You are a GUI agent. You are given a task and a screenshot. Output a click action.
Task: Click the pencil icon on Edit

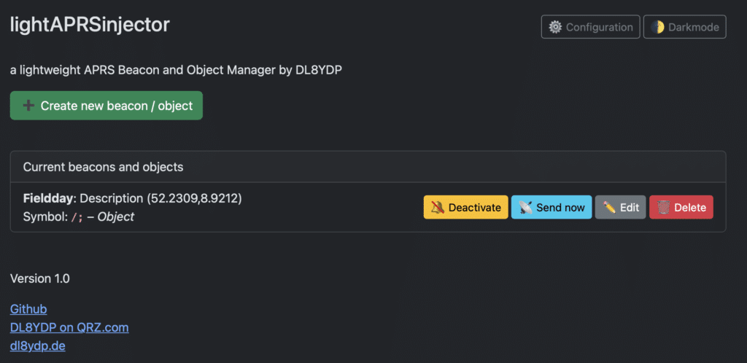coord(609,208)
